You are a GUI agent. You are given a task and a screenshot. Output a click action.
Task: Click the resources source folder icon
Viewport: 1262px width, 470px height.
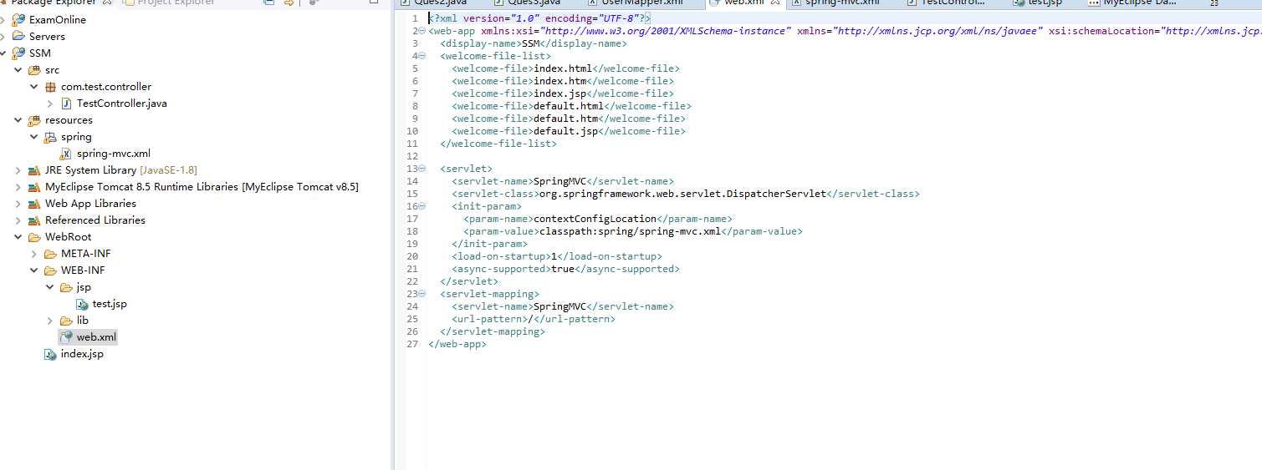34,119
